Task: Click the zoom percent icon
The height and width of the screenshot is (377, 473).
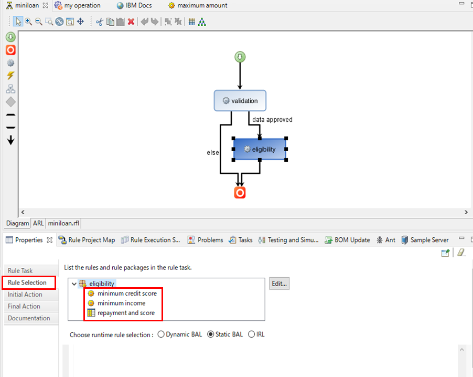Action: coord(59,22)
